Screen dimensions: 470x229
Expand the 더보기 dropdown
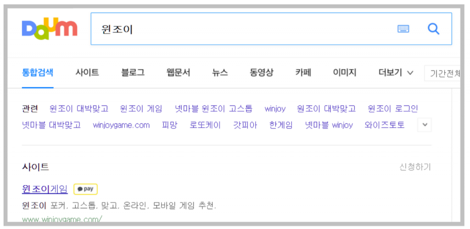pos(396,73)
